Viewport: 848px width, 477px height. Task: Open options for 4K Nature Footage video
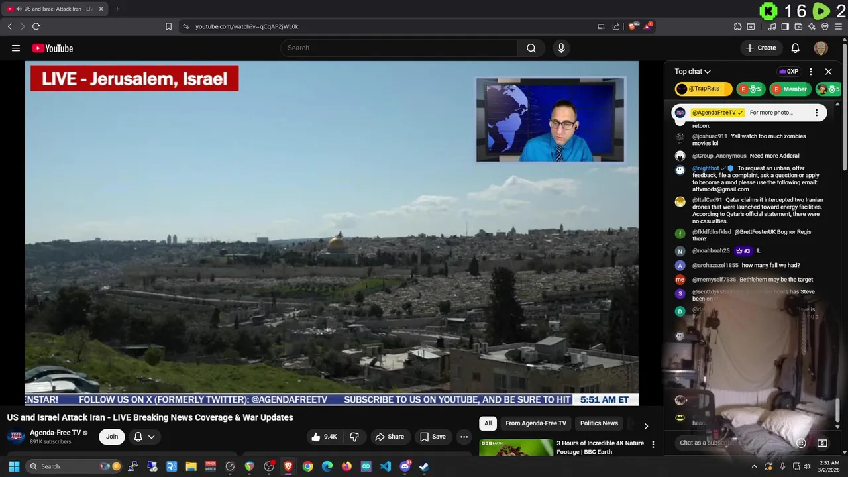pos(653,445)
